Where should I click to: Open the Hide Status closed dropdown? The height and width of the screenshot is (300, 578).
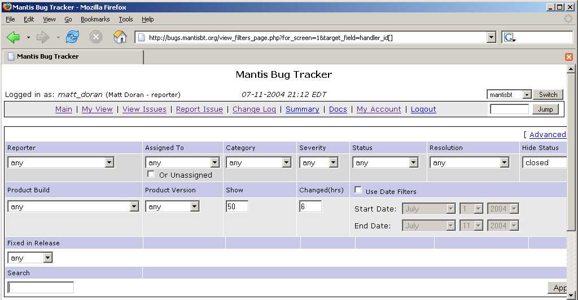point(544,162)
